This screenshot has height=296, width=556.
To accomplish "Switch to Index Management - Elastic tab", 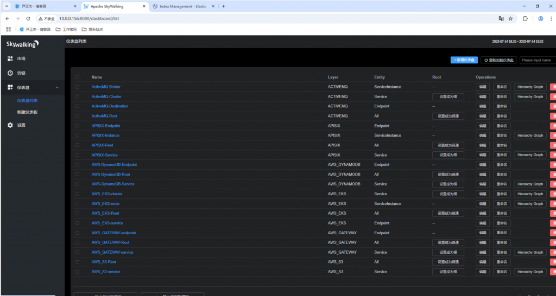I will click(182, 7).
